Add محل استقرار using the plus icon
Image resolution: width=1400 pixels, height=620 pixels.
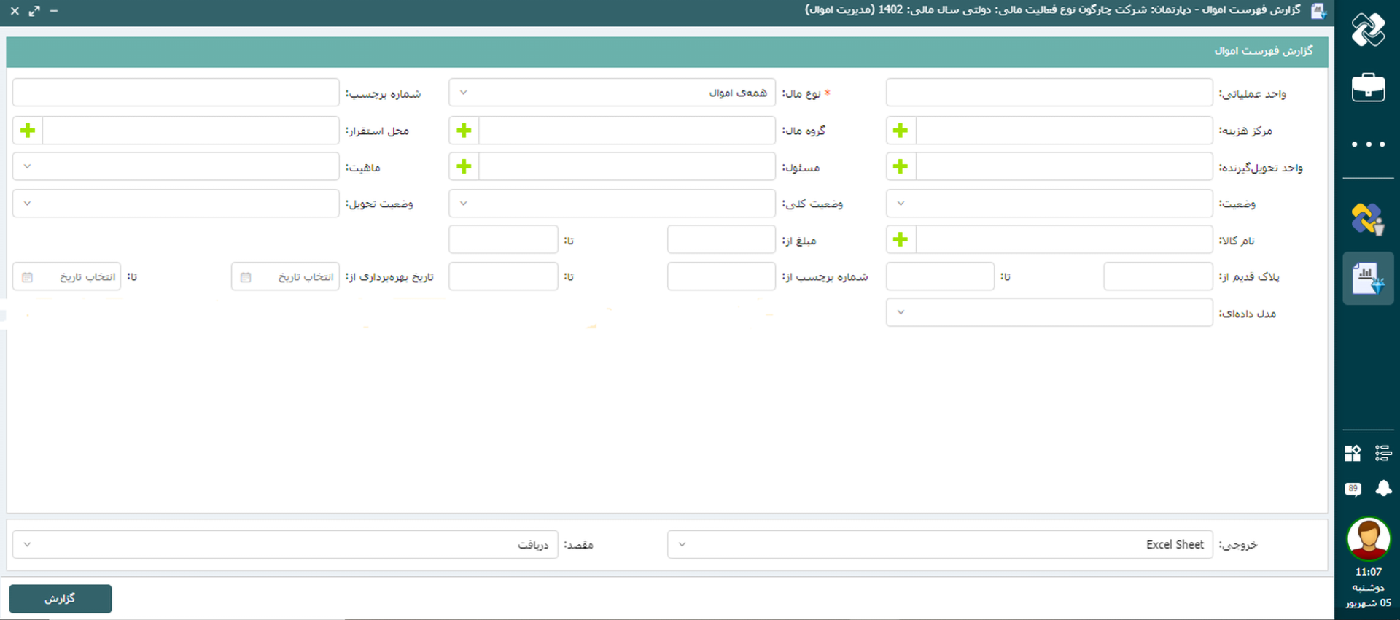(28, 131)
